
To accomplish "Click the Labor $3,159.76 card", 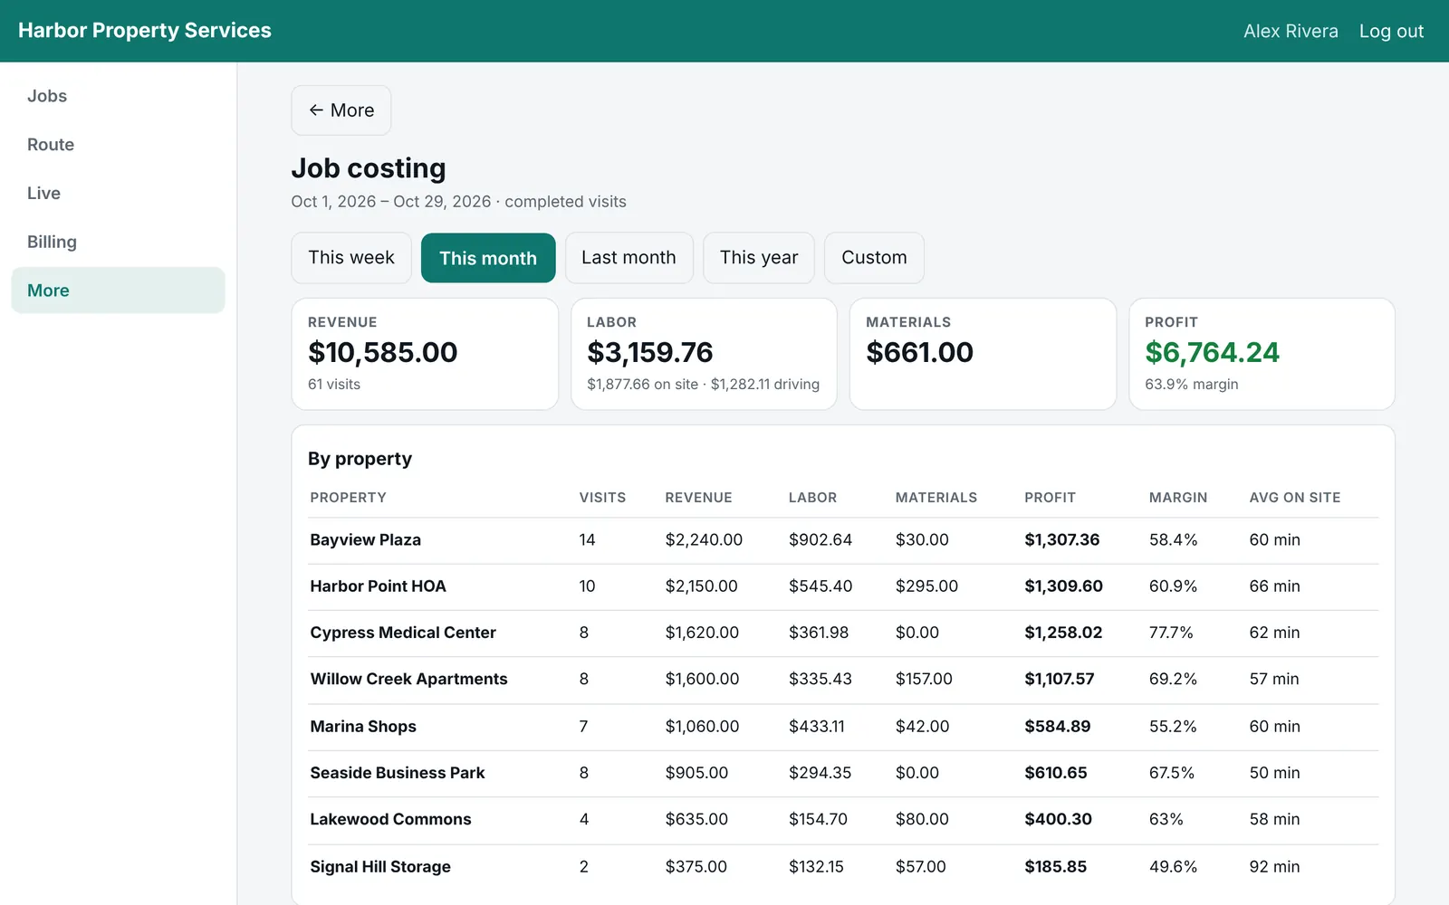I will pyautogui.click(x=704, y=354).
